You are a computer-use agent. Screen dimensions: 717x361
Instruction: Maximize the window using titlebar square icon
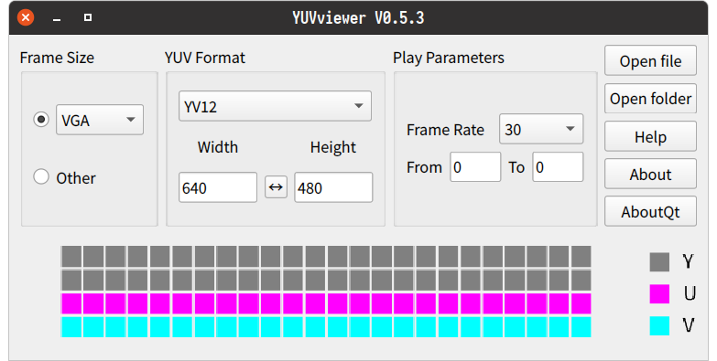tap(88, 17)
